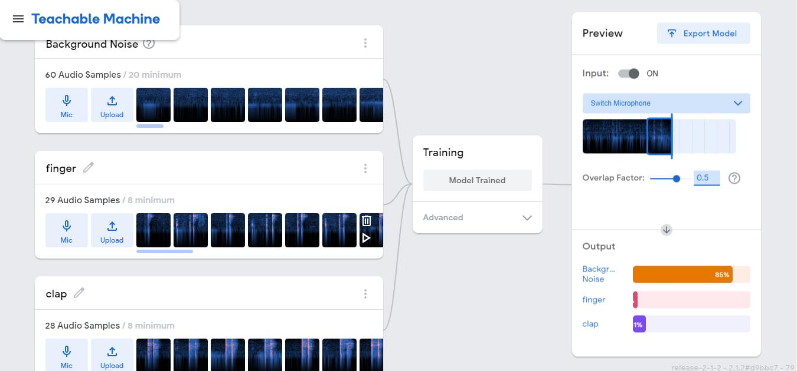Open the Switch Microphone dropdown
Image resolution: width=797 pixels, height=371 pixels.
666,103
